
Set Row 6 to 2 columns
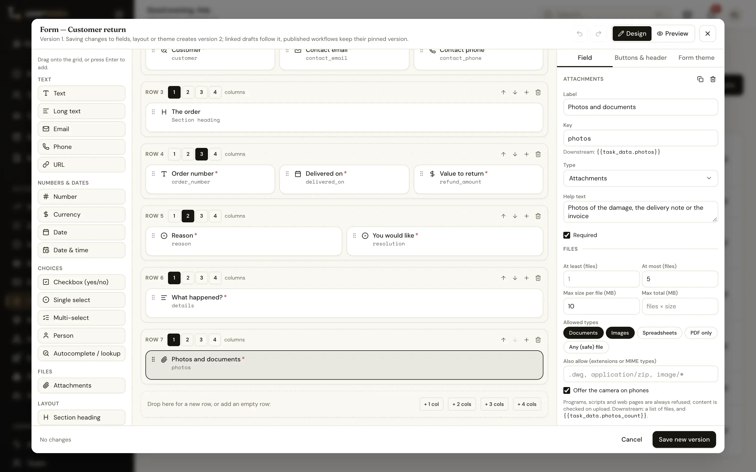(x=188, y=277)
